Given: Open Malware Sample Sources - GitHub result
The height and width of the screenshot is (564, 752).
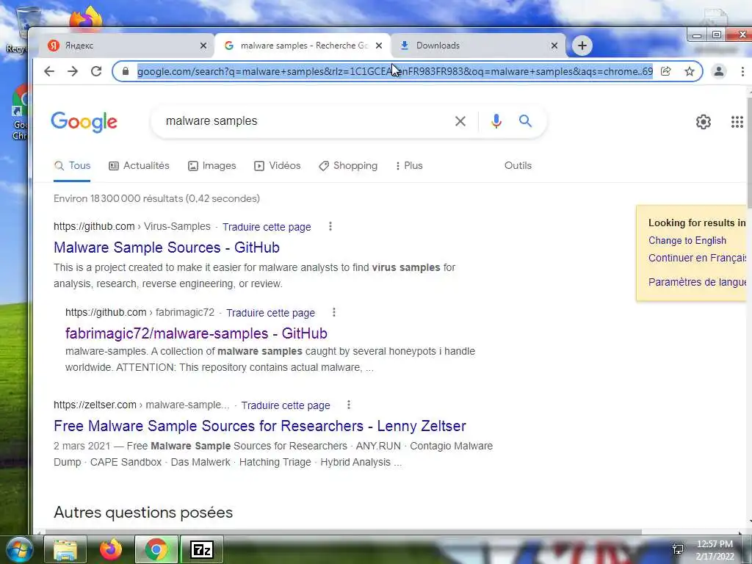Looking at the screenshot, I should [167, 247].
